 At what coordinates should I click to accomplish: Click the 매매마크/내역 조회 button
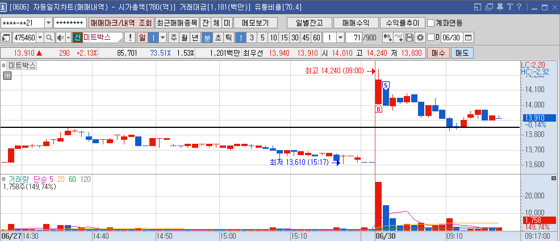[x=122, y=23]
